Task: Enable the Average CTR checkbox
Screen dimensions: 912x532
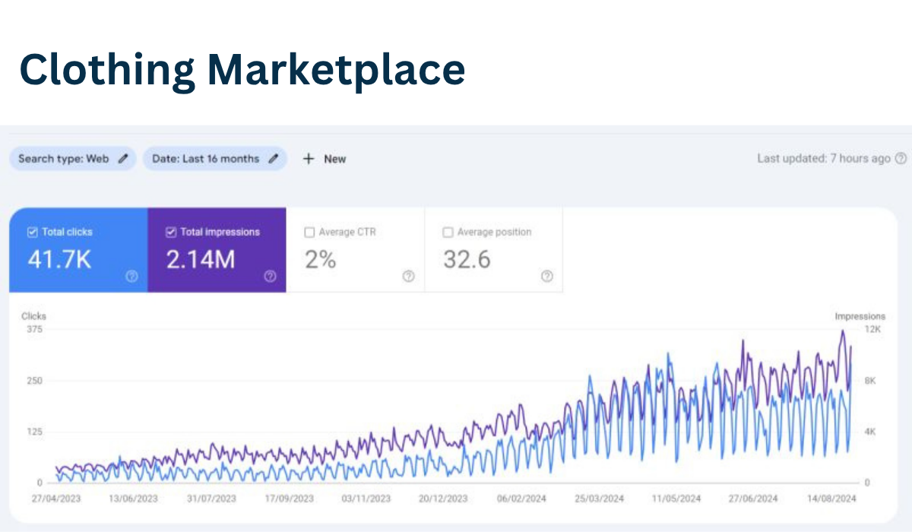Action: tap(309, 232)
